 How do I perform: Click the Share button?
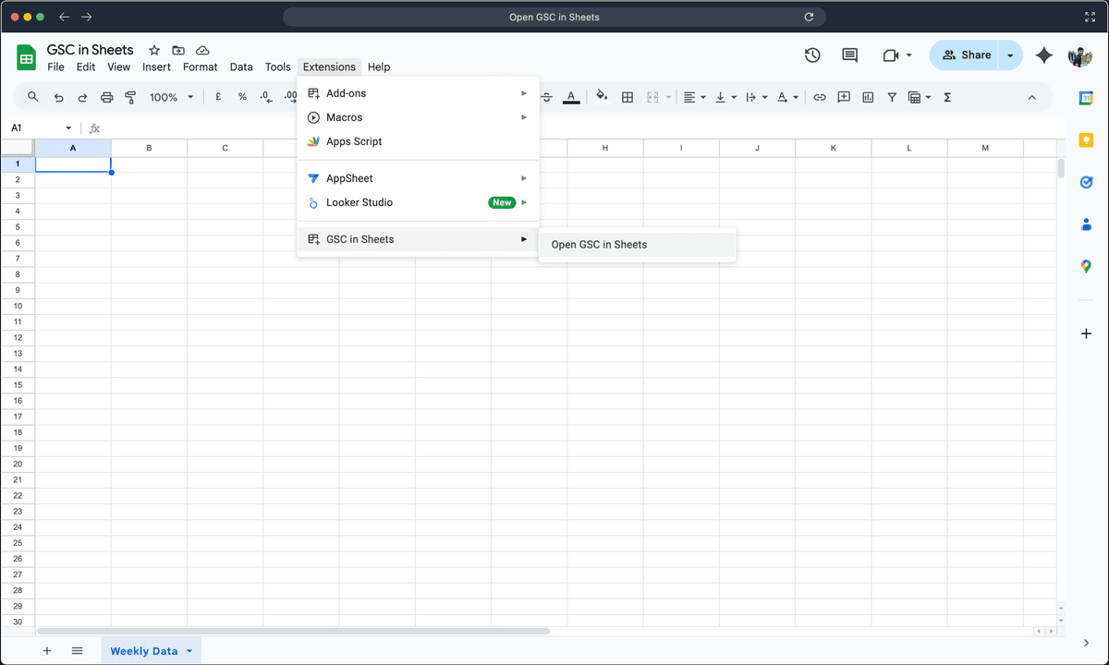tap(966, 55)
